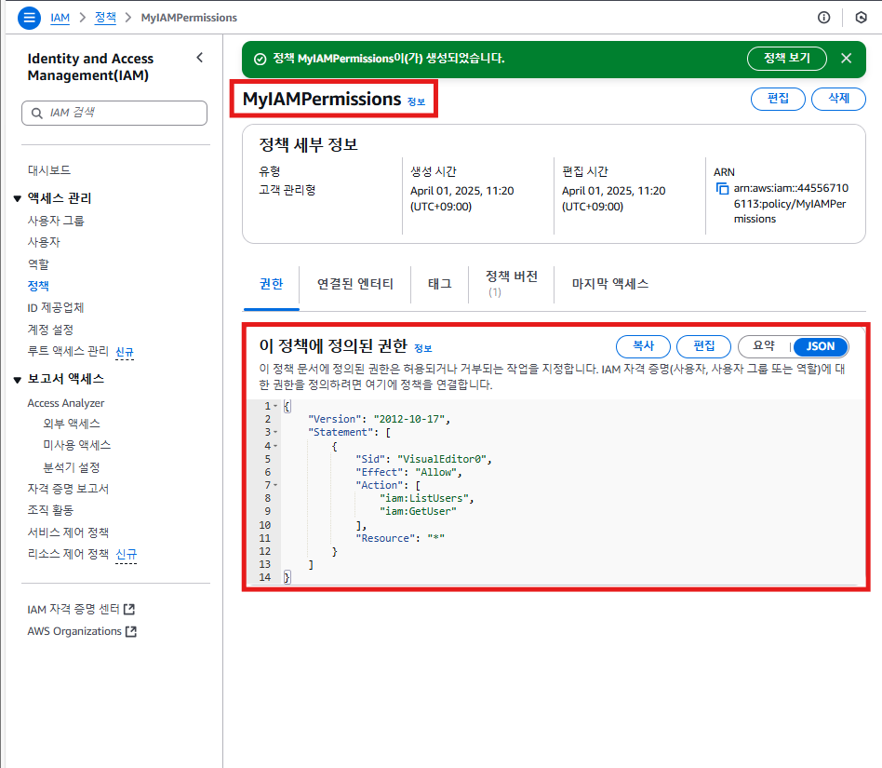Open 서비스 제어 정책 in the sidebar

tap(68, 532)
